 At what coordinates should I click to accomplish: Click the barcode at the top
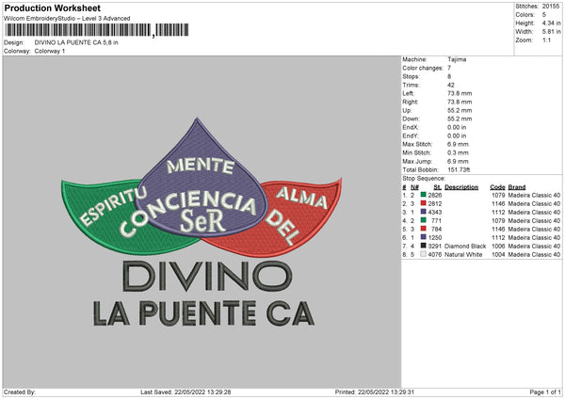97,30
